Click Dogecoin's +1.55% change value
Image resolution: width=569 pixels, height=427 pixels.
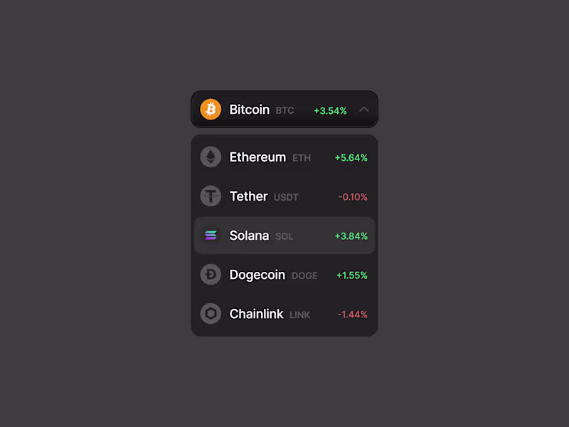352,275
